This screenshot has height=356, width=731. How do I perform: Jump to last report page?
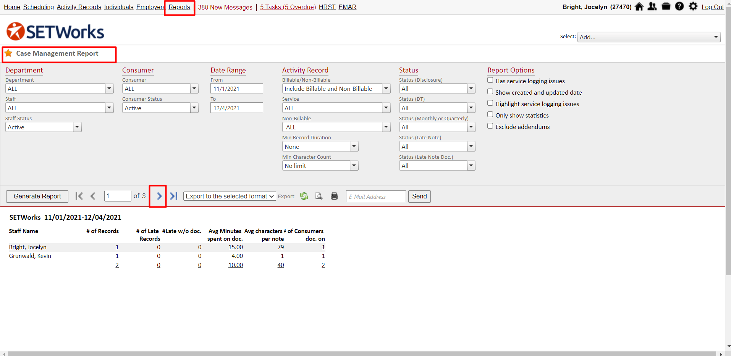174,196
